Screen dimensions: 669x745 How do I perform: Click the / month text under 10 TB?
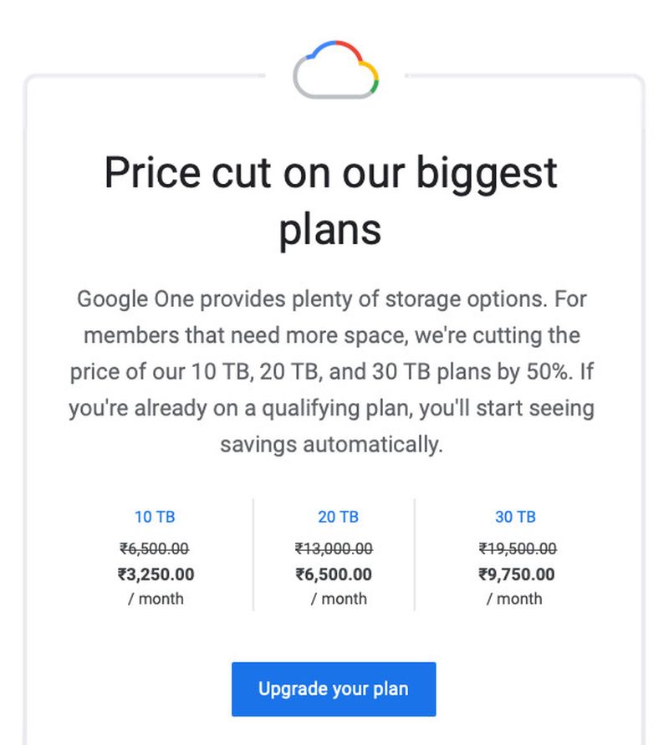click(156, 599)
